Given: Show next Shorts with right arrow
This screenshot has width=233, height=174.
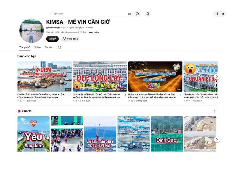Looking at the screenshot, I should coord(217,139).
